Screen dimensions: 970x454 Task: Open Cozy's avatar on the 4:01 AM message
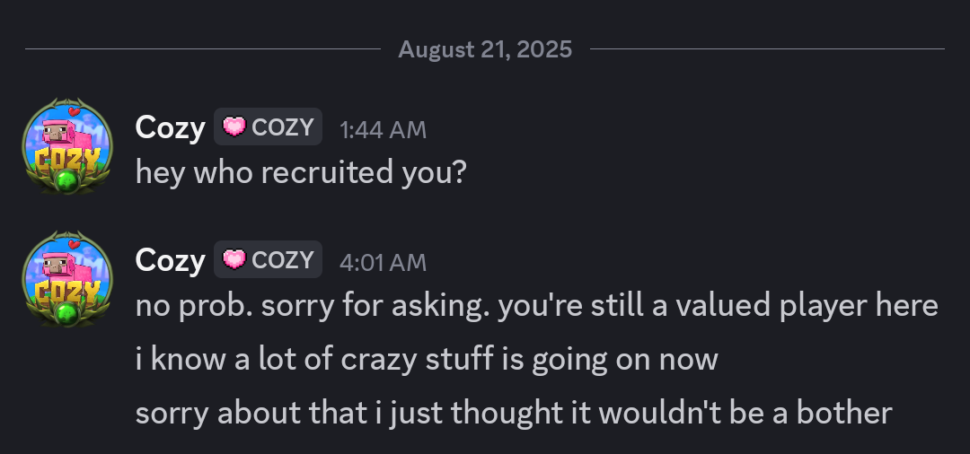pos(66,279)
